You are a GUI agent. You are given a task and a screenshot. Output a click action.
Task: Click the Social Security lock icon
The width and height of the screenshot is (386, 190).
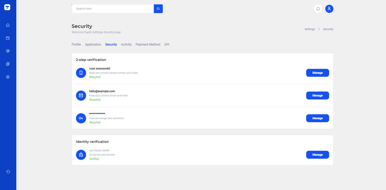tap(81, 155)
